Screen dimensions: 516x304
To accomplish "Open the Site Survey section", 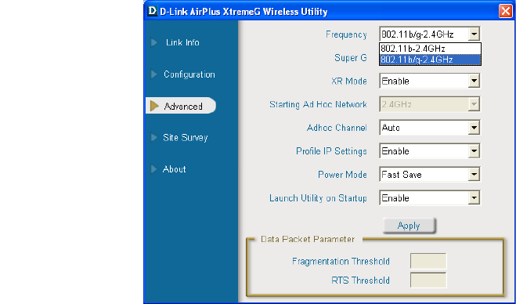I will 186,138.
